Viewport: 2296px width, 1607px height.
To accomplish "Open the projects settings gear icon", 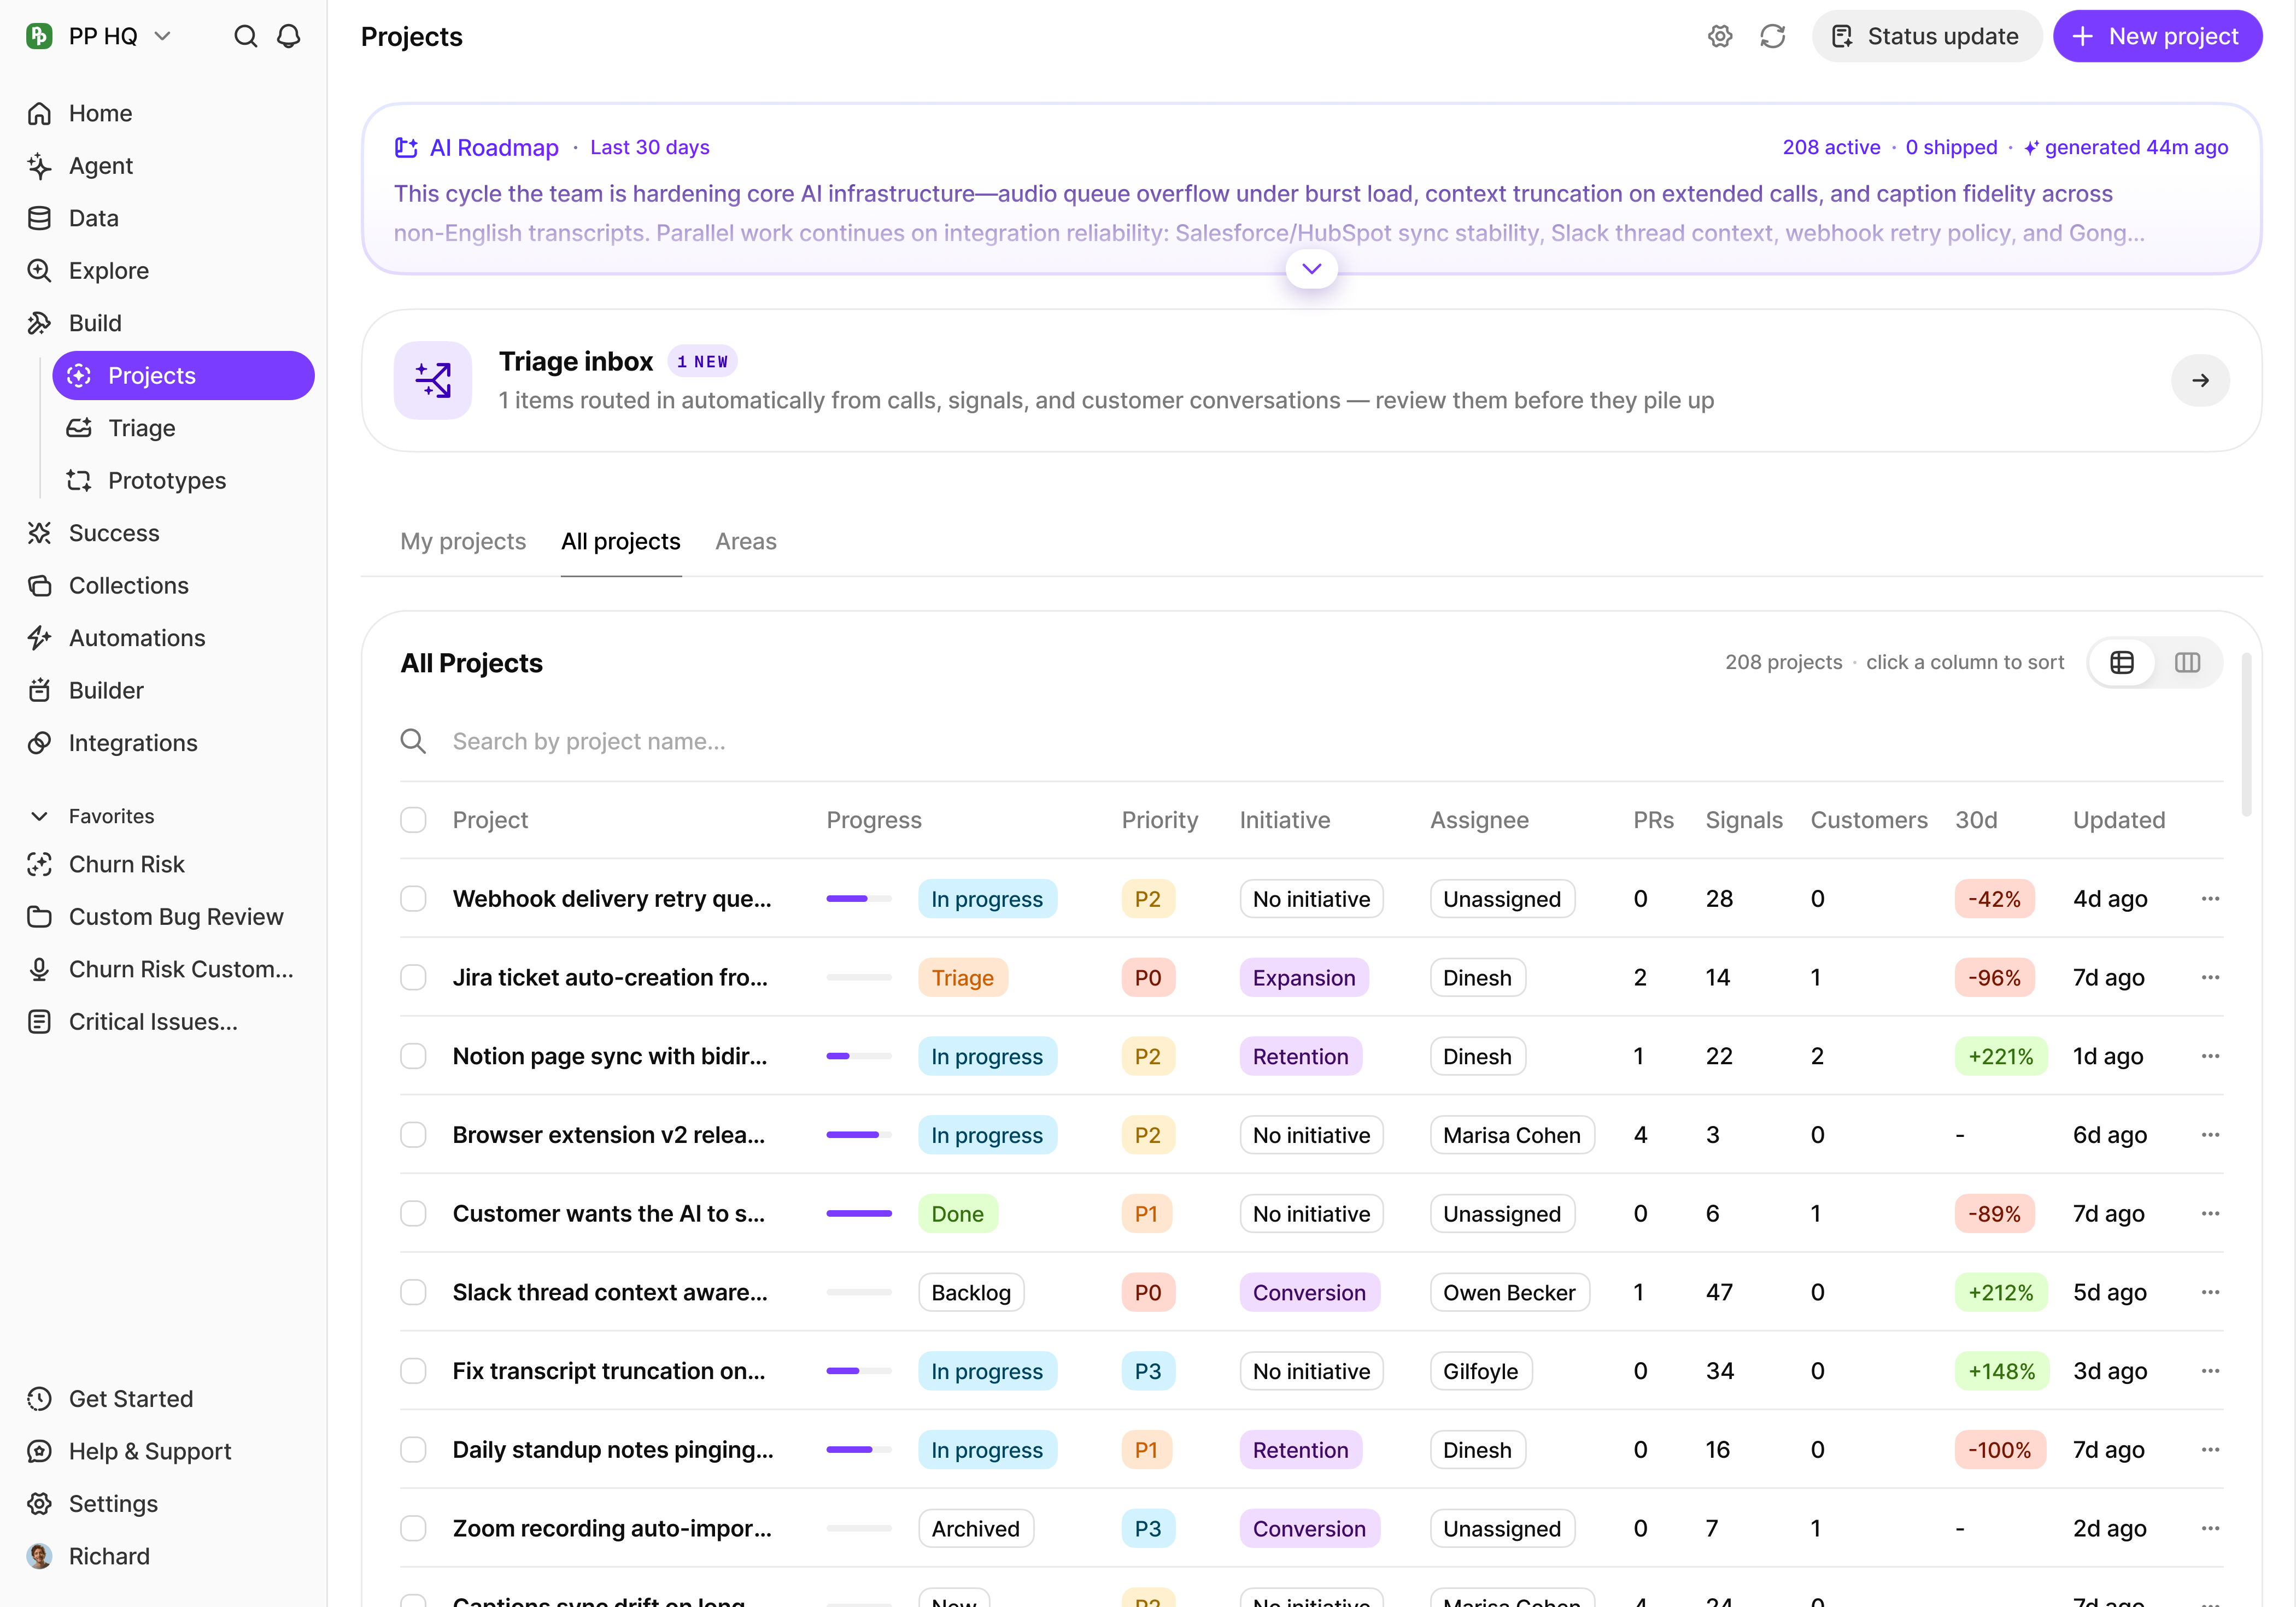I will pos(1719,37).
